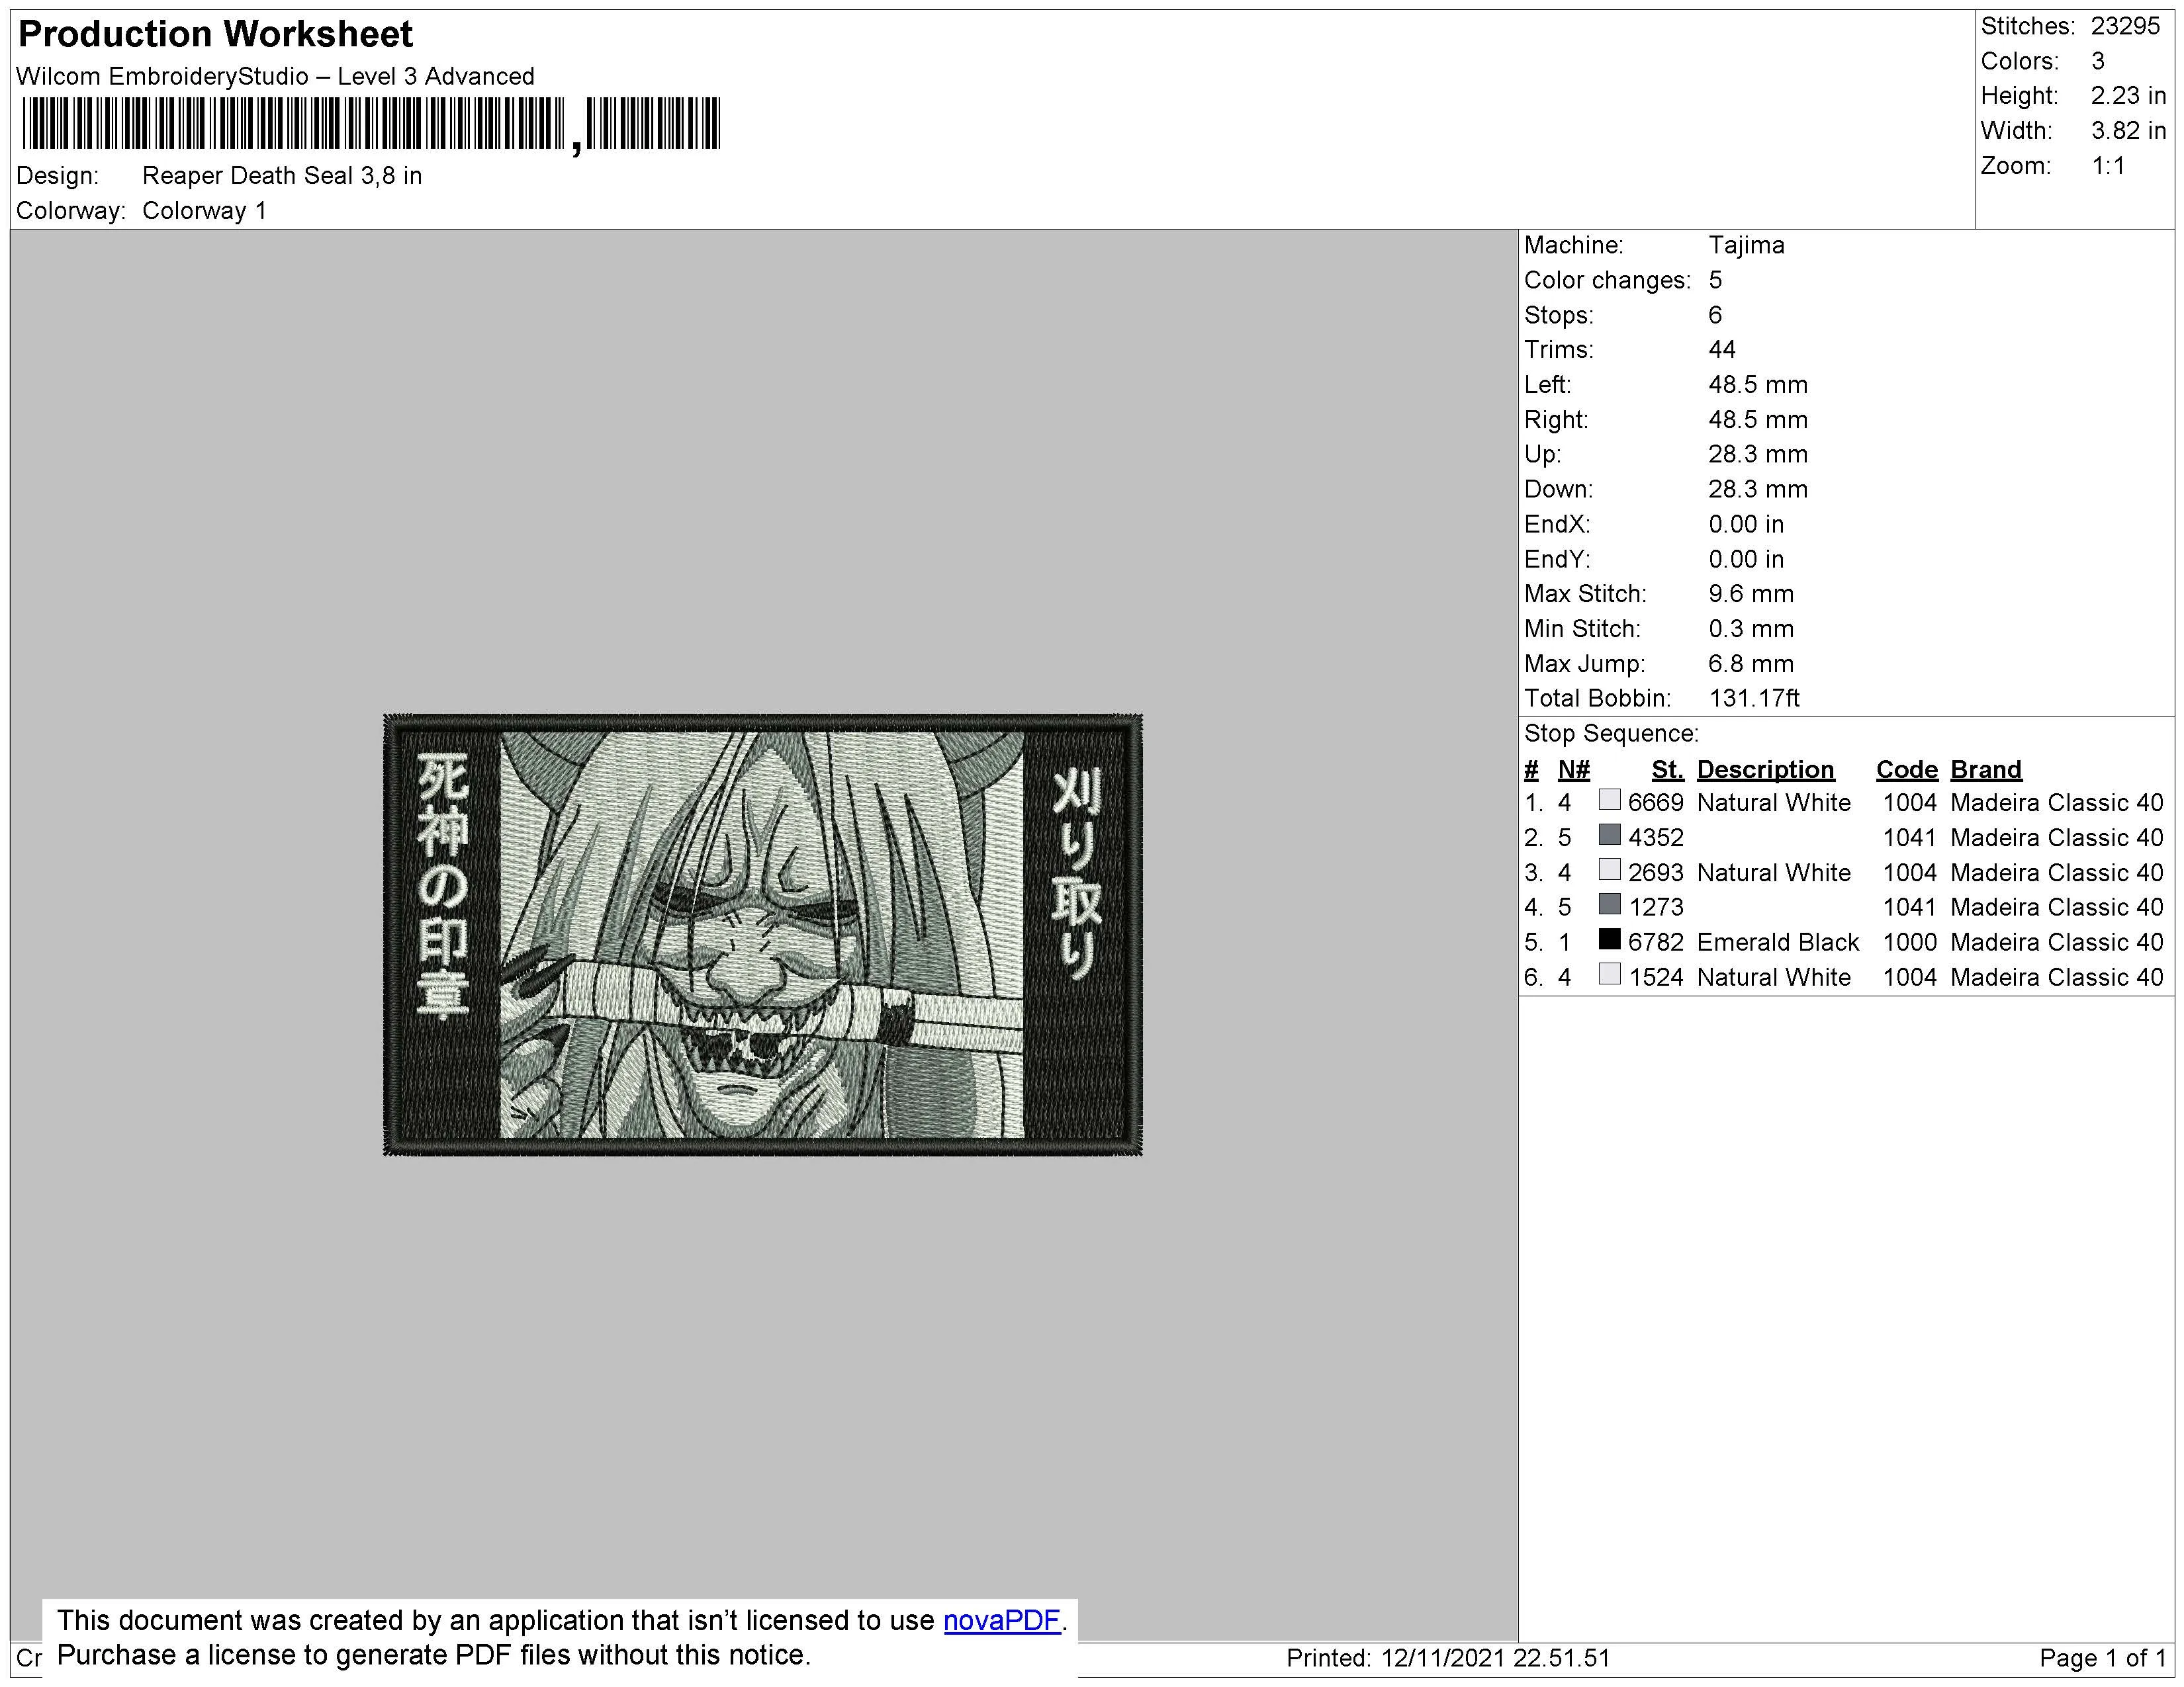Click stitch count 6782 in stop 5
Image resolution: width=2184 pixels, height=1687 pixels.
[1656, 943]
